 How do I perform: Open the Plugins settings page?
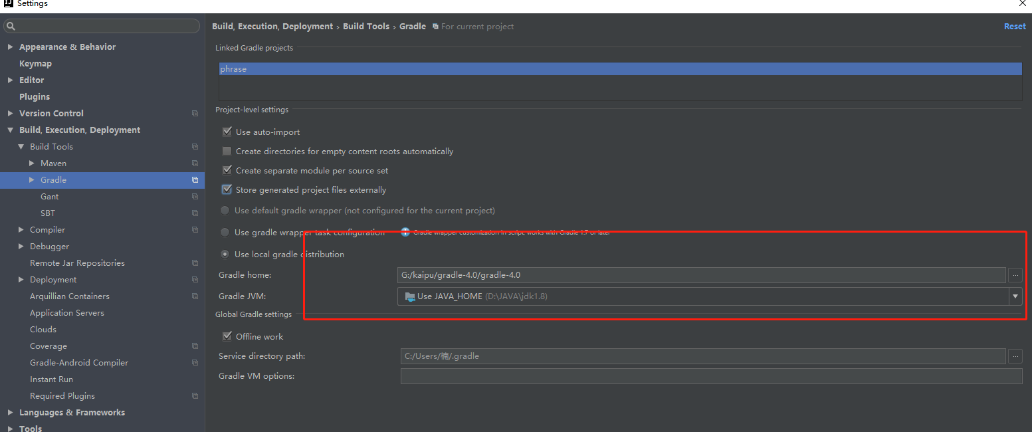click(35, 97)
